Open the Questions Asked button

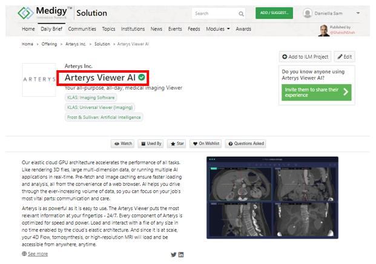246,144
